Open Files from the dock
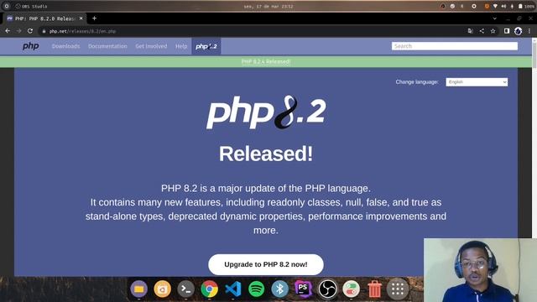 coord(138,289)
